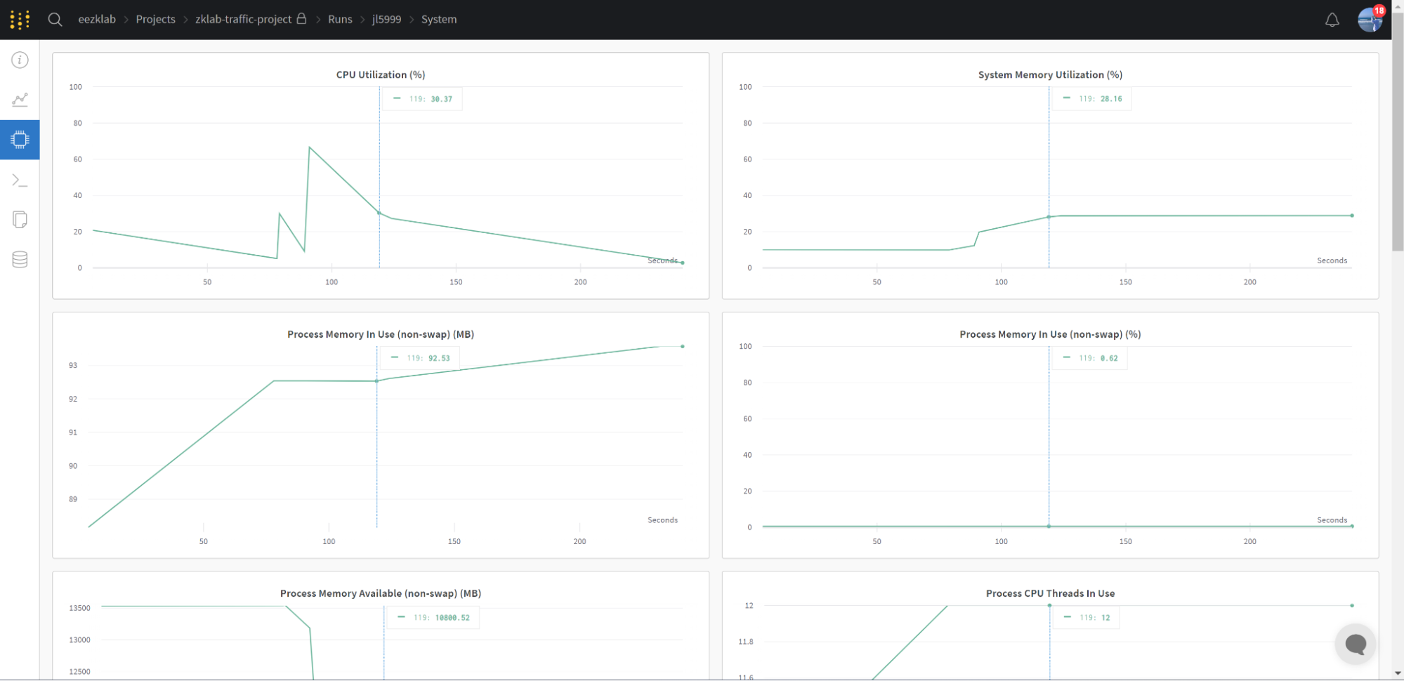1404x681 pixels.
Task: Go to eezklab breadcrumb
Action: click(97, 20)
